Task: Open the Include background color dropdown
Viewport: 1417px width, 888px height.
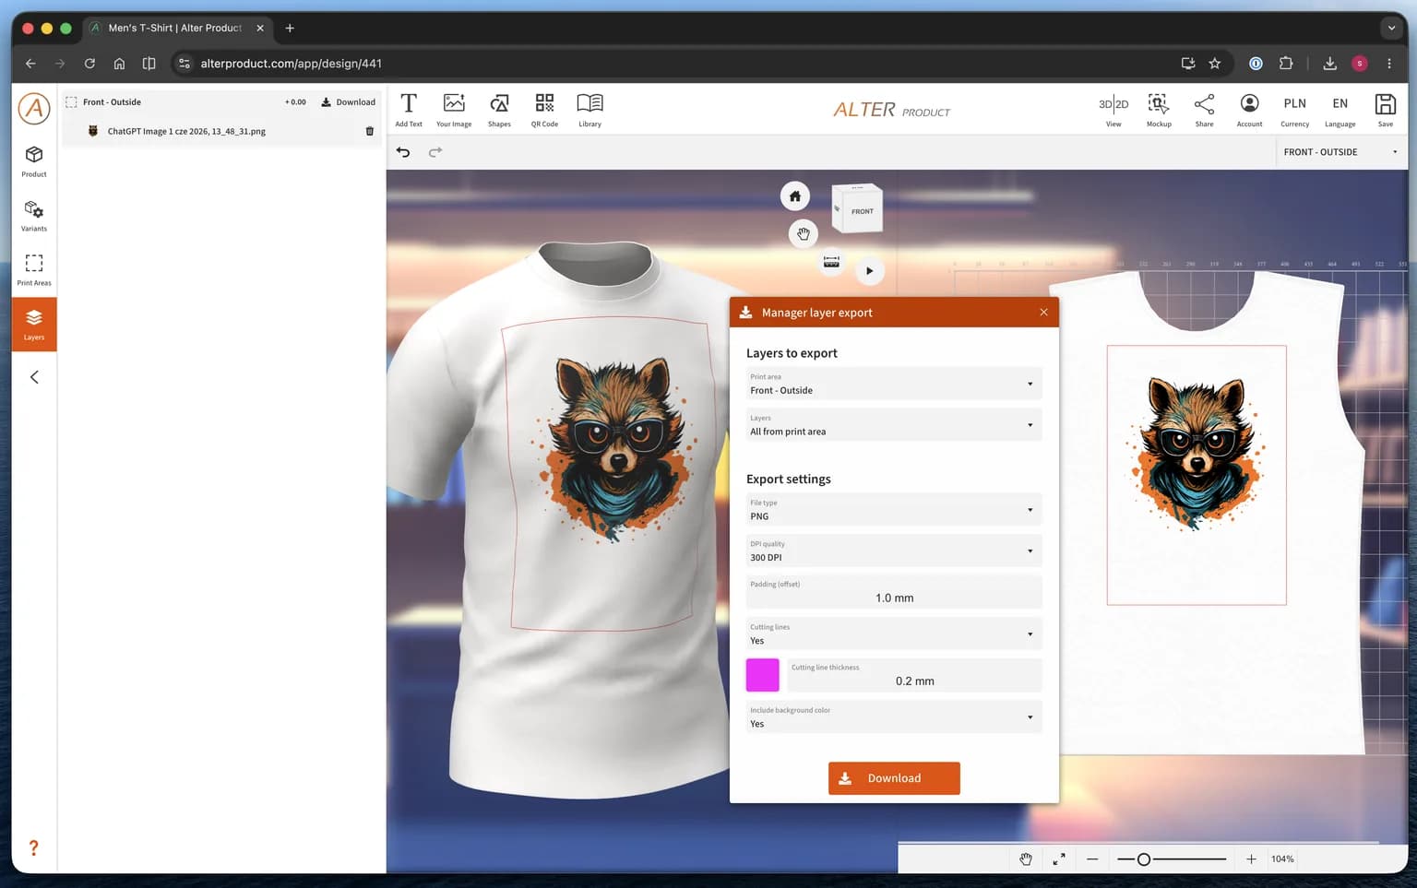Action: (893, 716)
